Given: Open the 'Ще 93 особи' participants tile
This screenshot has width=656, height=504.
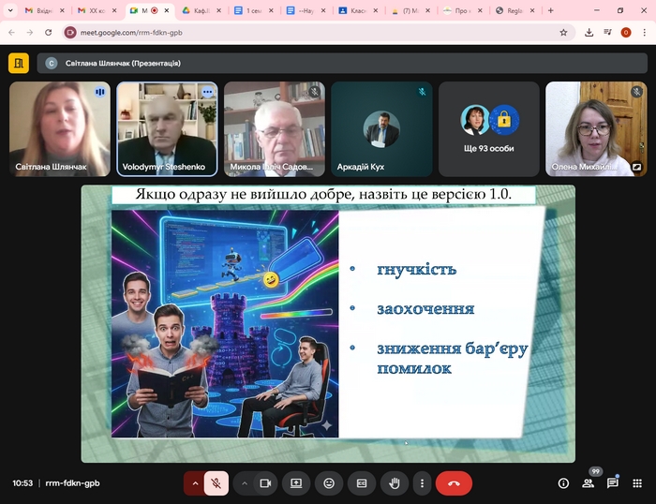Looking at the screenshot, I should pyautogui.click(x=488, y=128).
